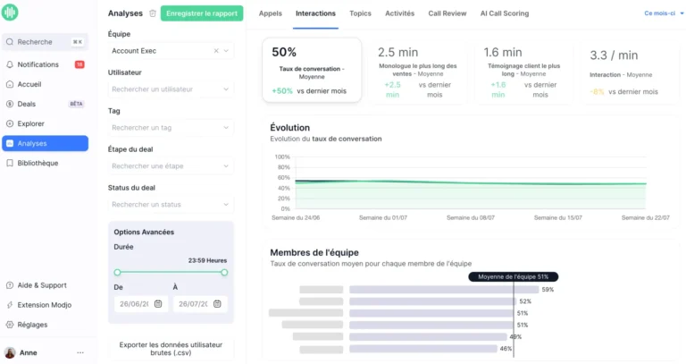Open Bibliothèque in the sidebar

point(45,163)
